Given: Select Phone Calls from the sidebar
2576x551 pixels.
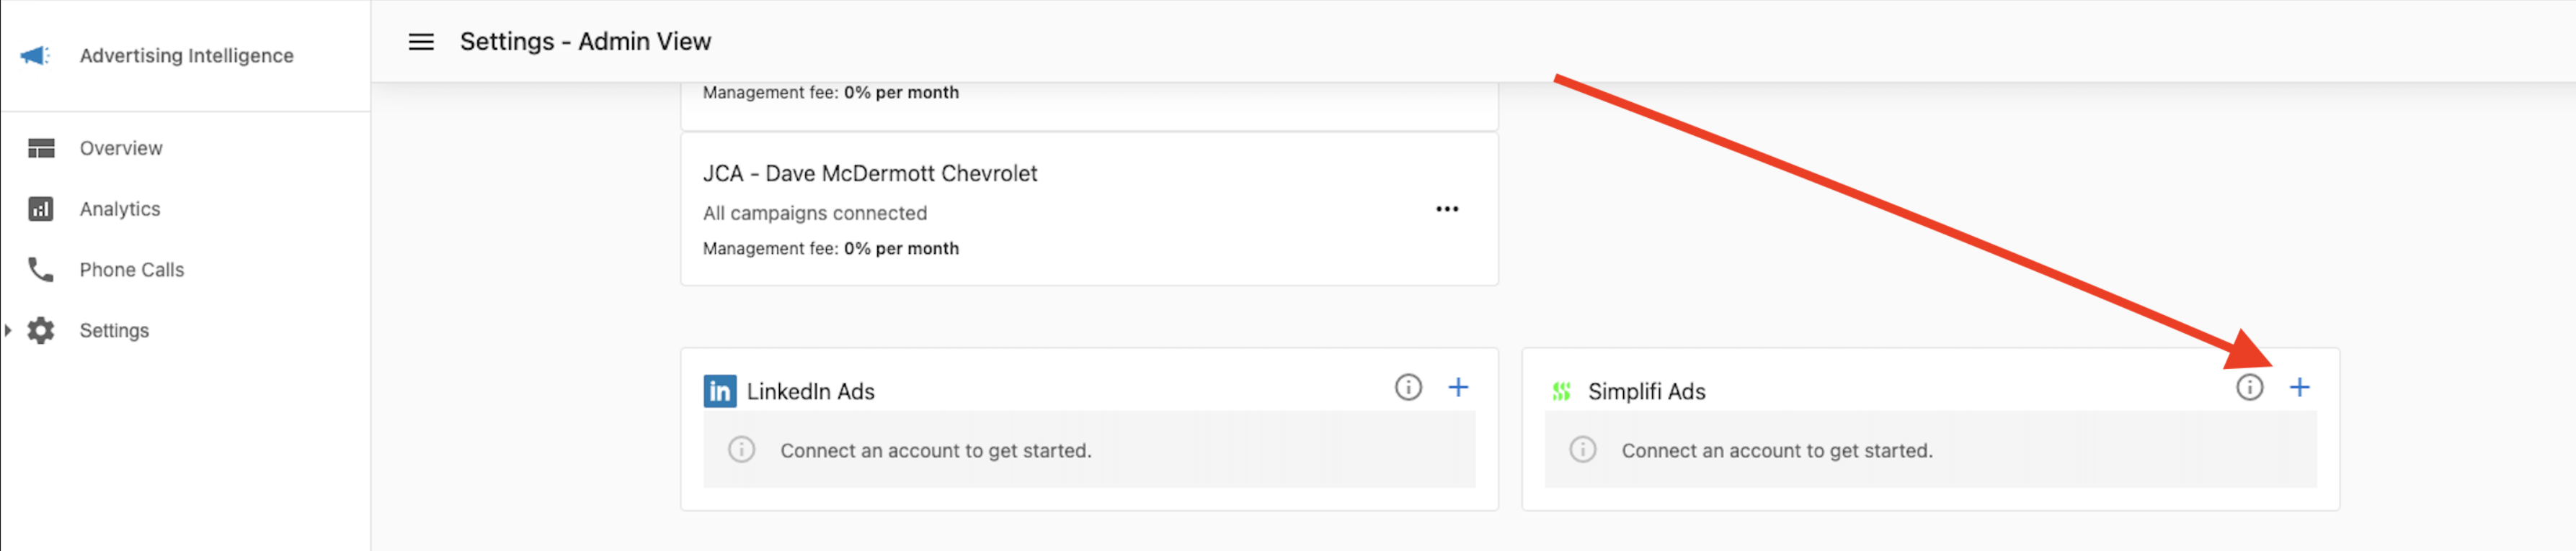Looking at the screenshot, I should tap(131, 270).
